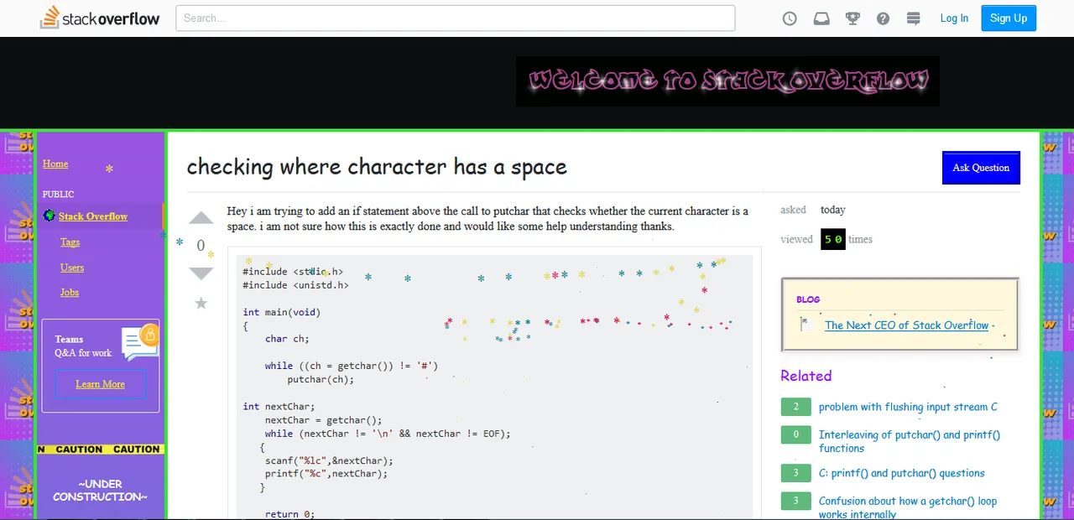The width and height of the screenshot is (1074, 520).
Task: Click score badge 3 for printf() questions
Action: pyautogui.click(x=795, y=473)
